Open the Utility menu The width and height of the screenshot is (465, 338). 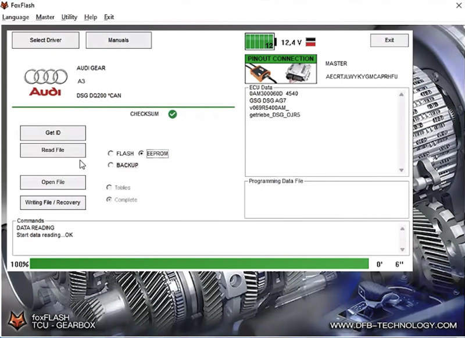(69, 17)
